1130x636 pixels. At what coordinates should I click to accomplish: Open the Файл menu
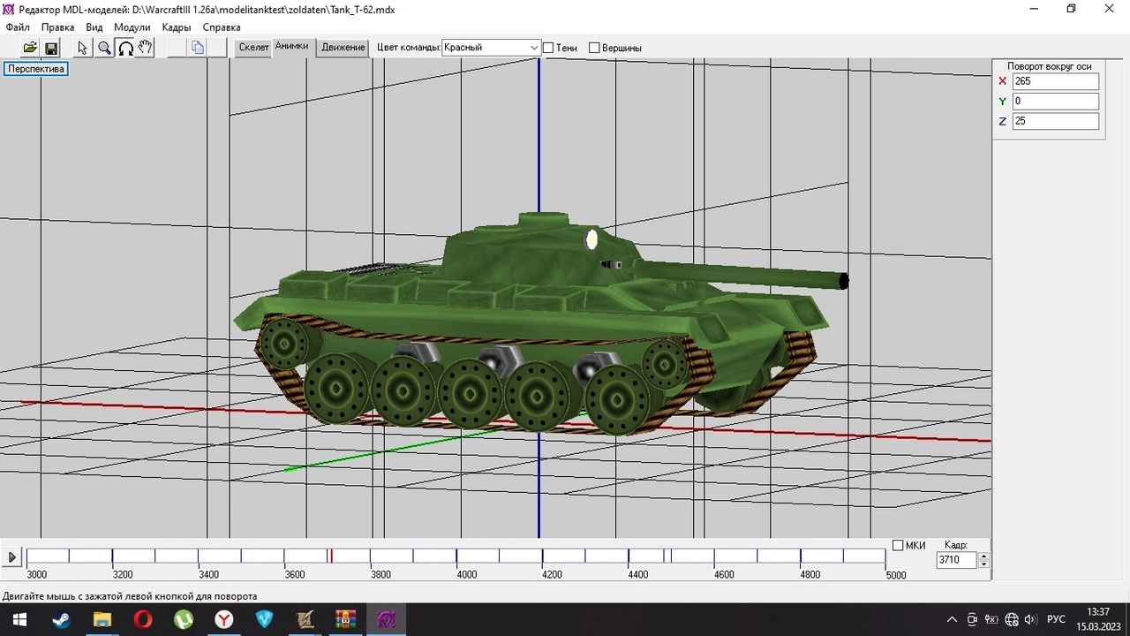click(x=18, y=27)
